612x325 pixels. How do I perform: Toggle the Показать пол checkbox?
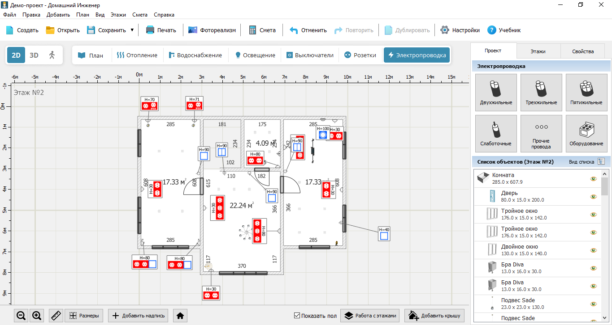click(297, 316)
